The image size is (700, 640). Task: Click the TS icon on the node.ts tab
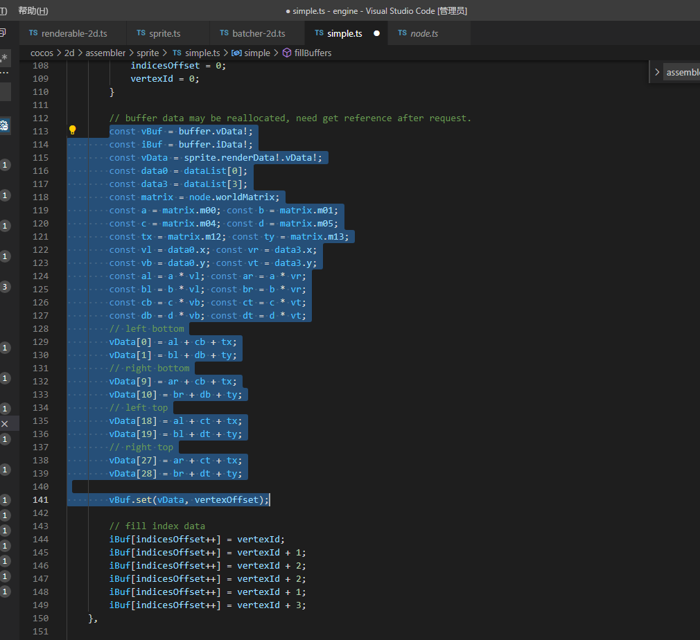(x=402, y=33)
